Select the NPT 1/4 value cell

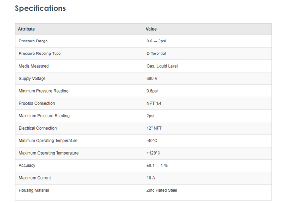155,103
